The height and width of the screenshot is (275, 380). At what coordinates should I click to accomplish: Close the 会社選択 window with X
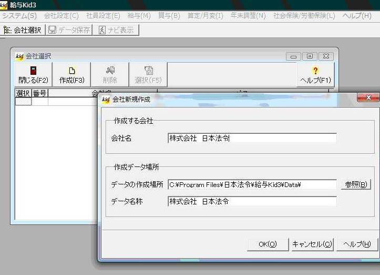pyautogui.click(x=326, y=56)
